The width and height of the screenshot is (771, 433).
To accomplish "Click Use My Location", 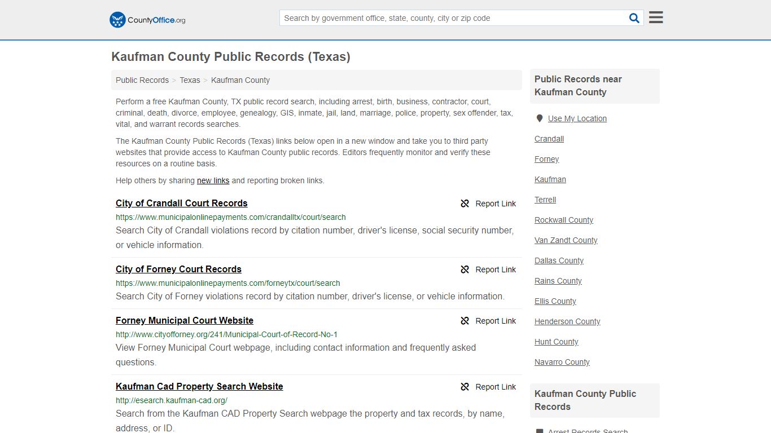I will click(577, 118).
